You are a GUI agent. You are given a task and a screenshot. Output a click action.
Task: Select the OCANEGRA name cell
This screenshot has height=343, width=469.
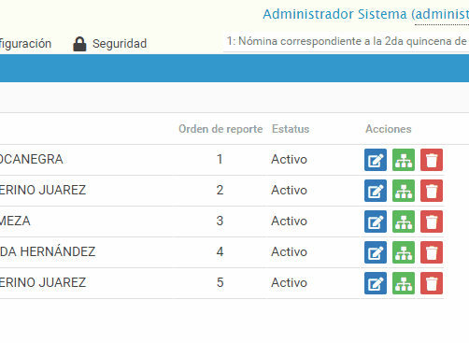point(31,159)
